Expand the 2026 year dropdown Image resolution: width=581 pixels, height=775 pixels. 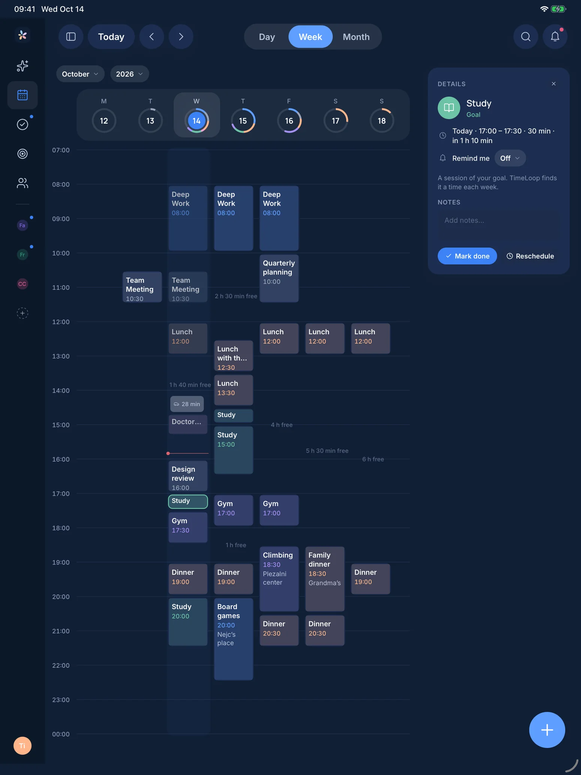coord(129,74)
